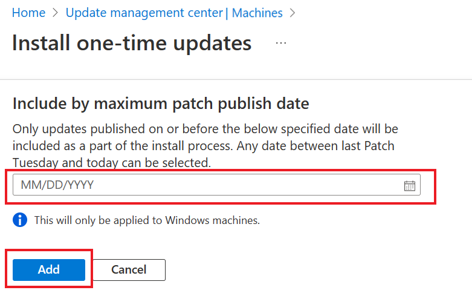This screenshot has height=293, width=472.
Task: Click the MM/DD/YYYY placeholder text
Action: coord(57,185)
